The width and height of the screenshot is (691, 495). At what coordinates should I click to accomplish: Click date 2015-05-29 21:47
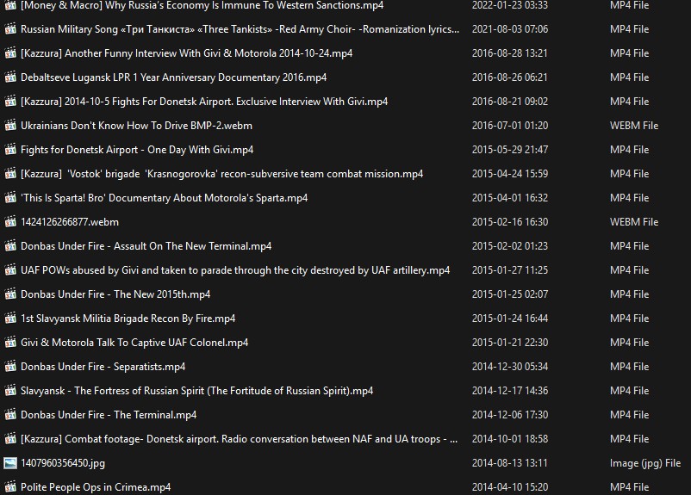[x=510, y=150]
